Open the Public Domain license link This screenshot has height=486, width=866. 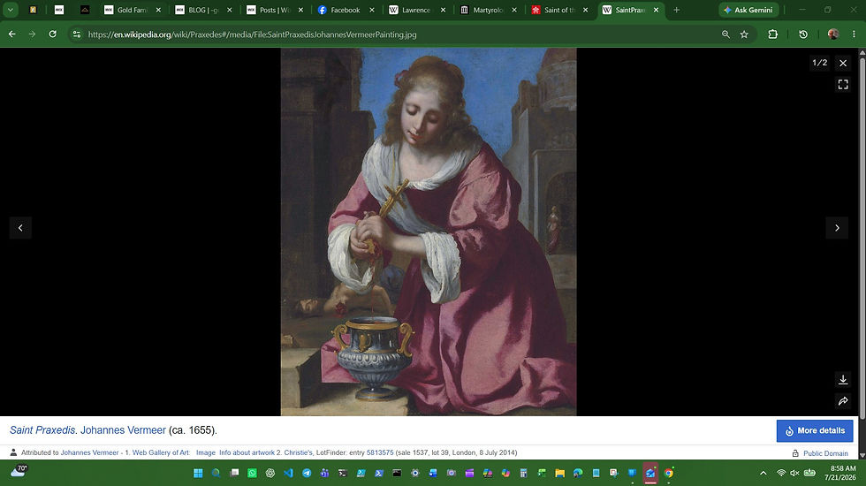tap(825, 453)
